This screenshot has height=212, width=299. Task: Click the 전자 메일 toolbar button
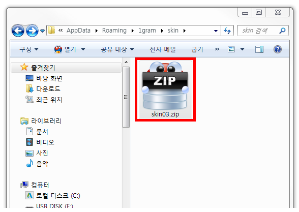pos(163,49)
